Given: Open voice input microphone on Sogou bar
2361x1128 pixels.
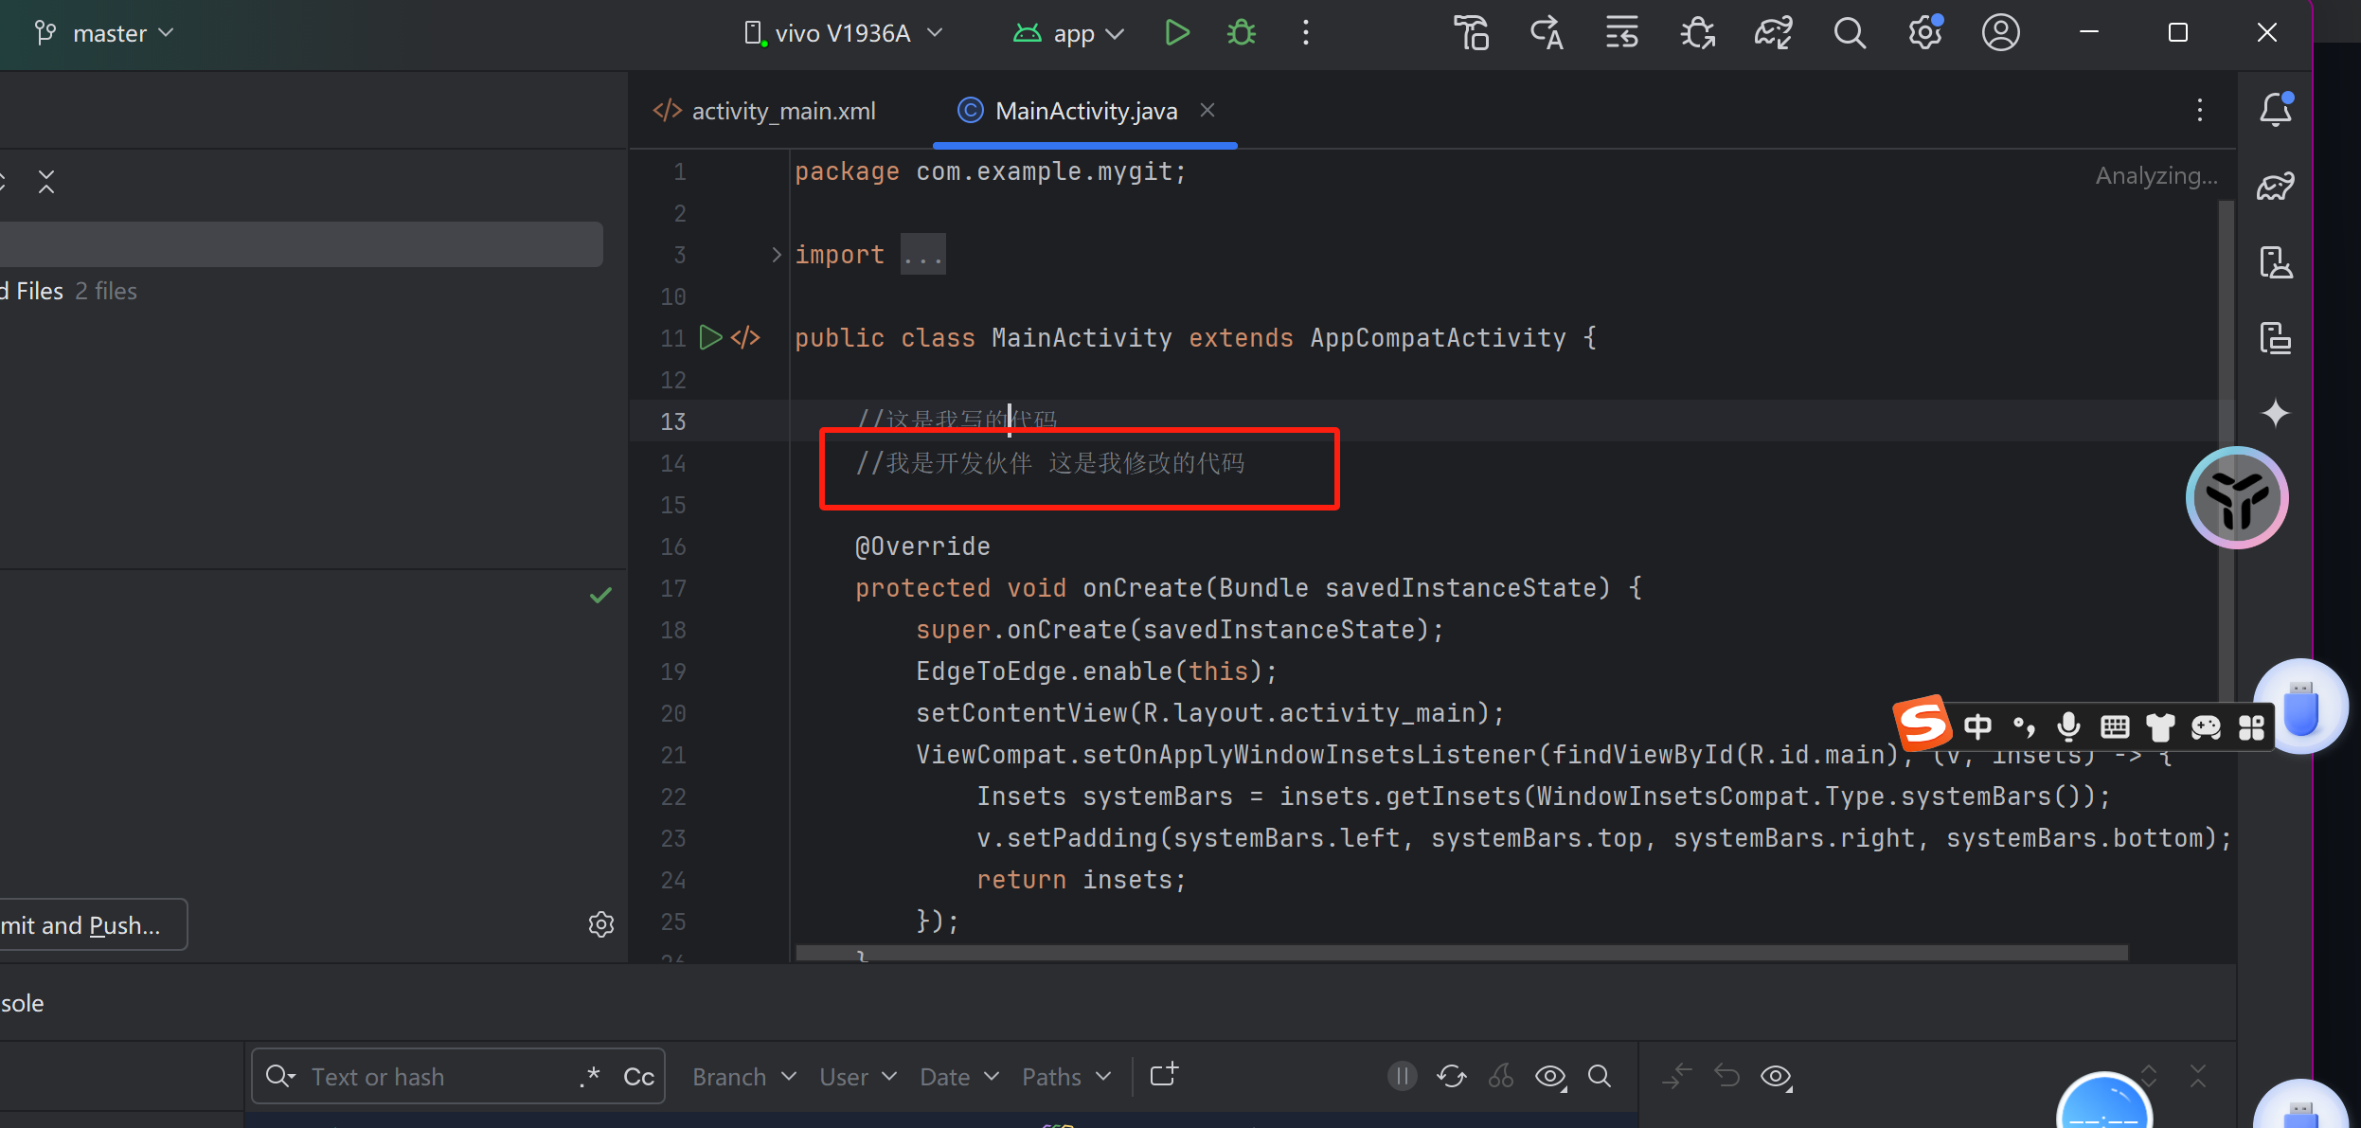Looking at the screenshot, I should click(x=2068, y=727).
